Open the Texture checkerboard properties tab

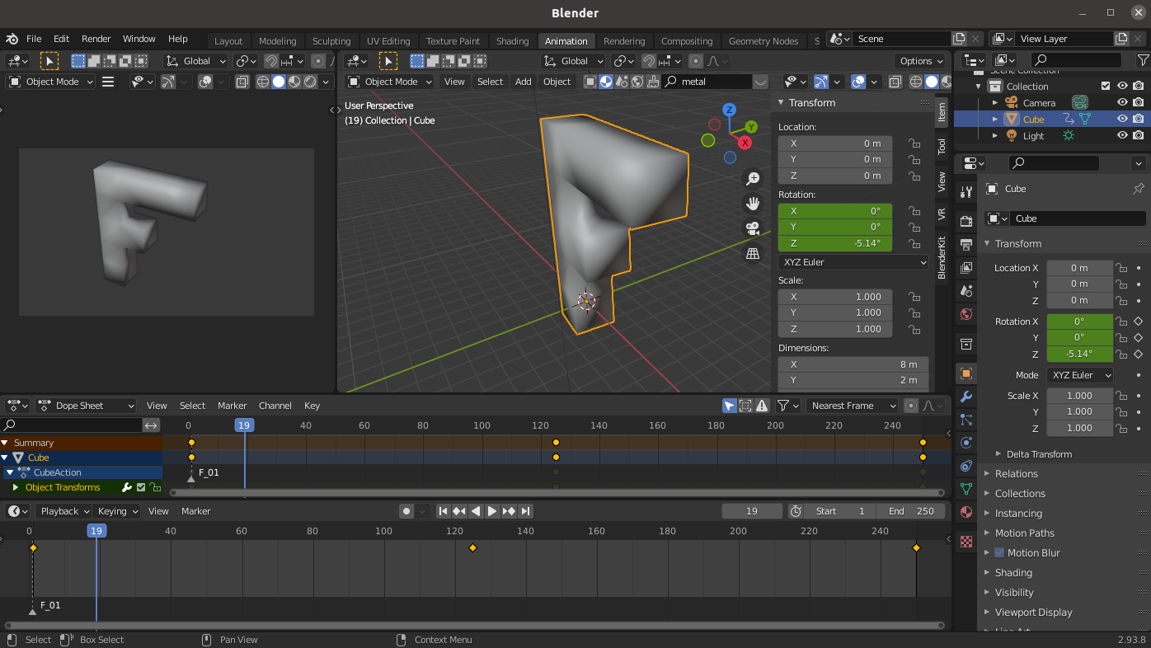coord(966,542)
